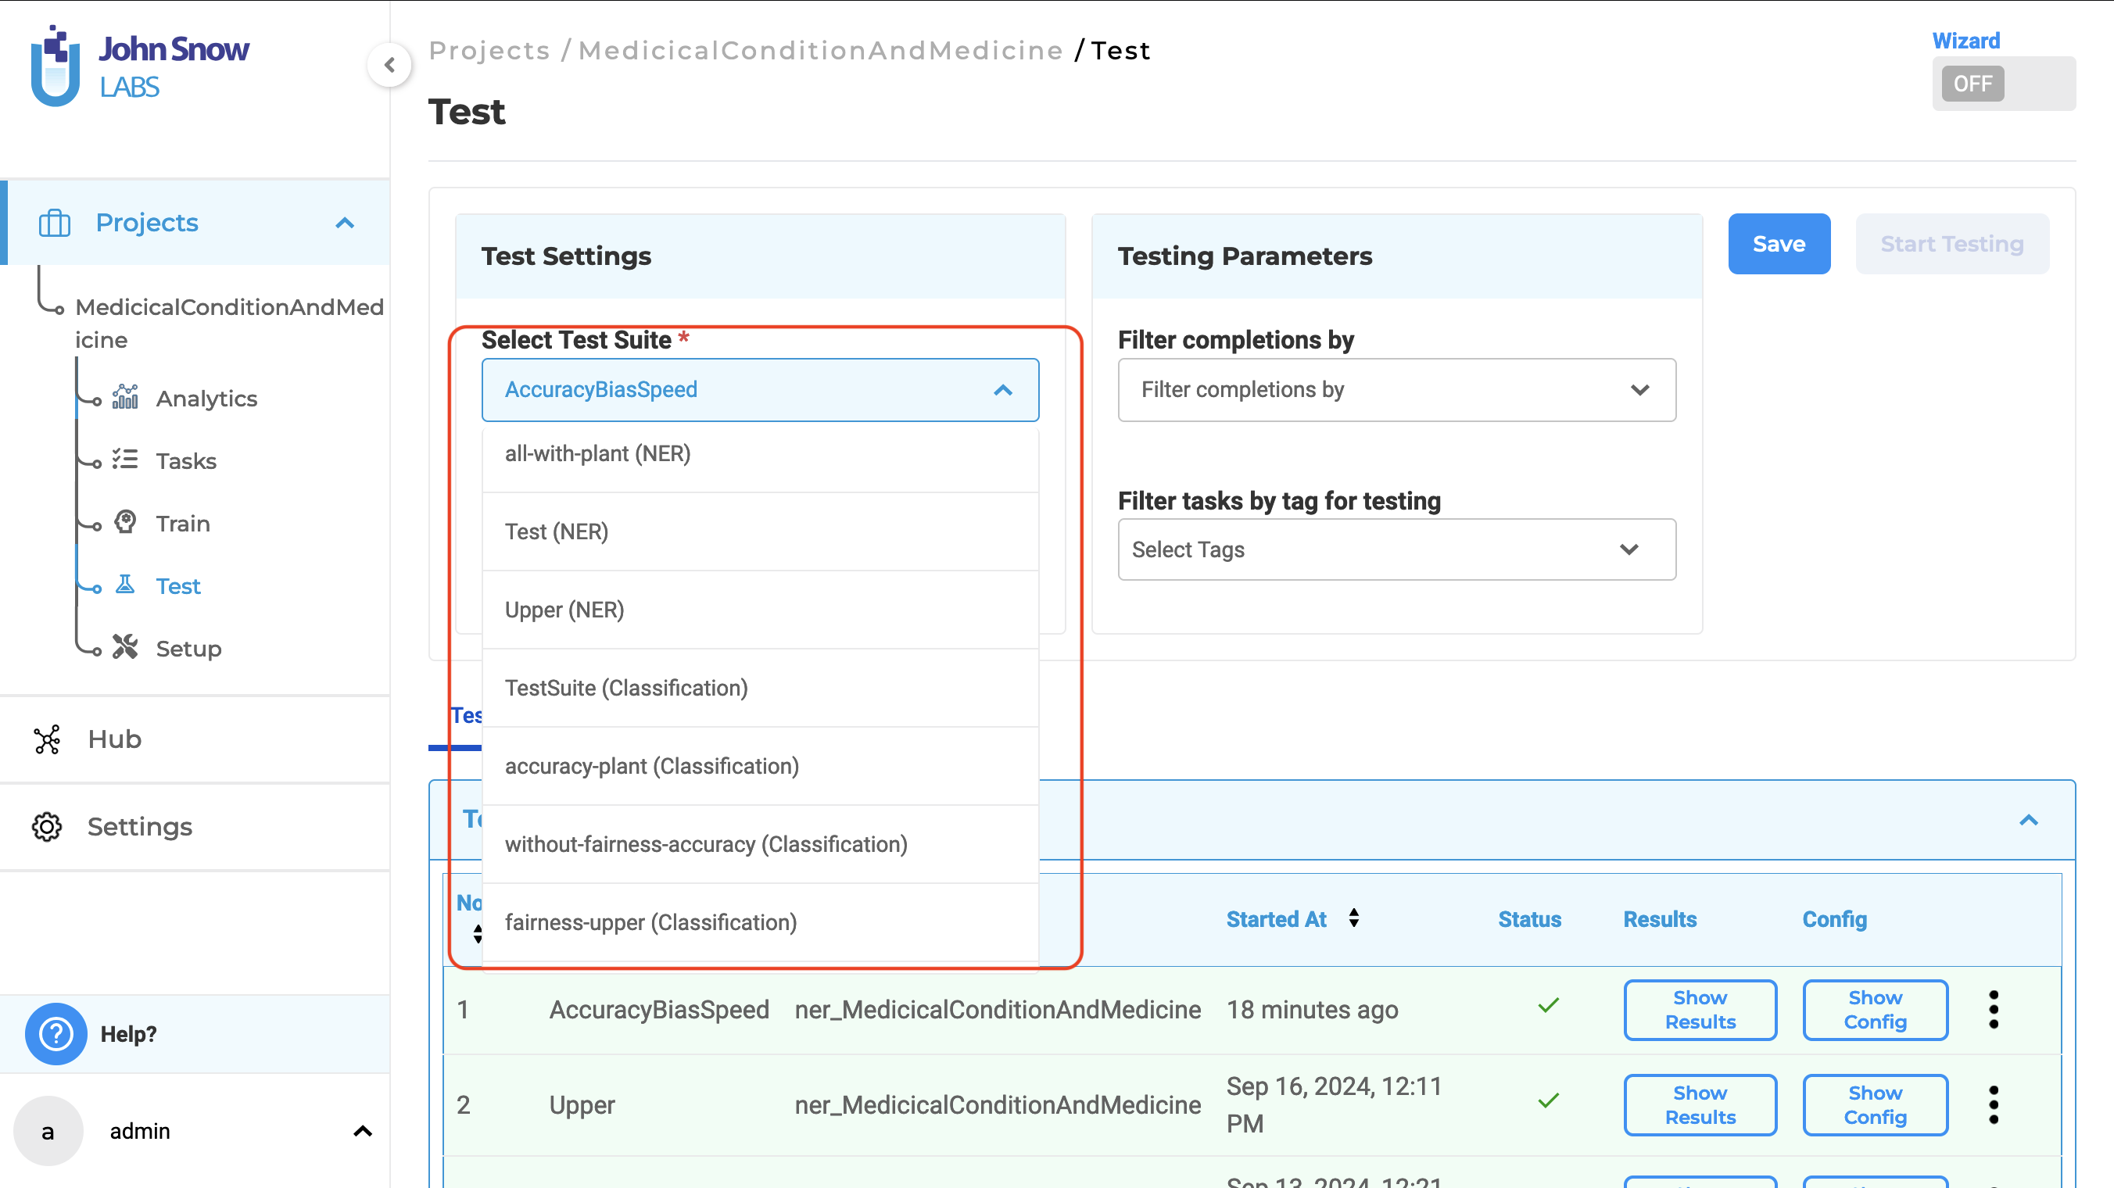Click the Train head icon
The image size is (2114, 1188).
coord(125,522)
